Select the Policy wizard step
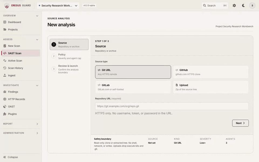 coord(69,56)
